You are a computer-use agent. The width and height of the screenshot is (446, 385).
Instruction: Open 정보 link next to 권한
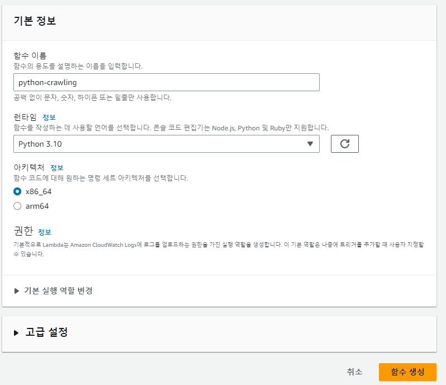point(45,232)
